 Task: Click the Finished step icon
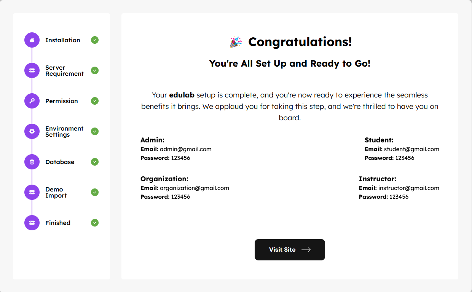[32, 223]
